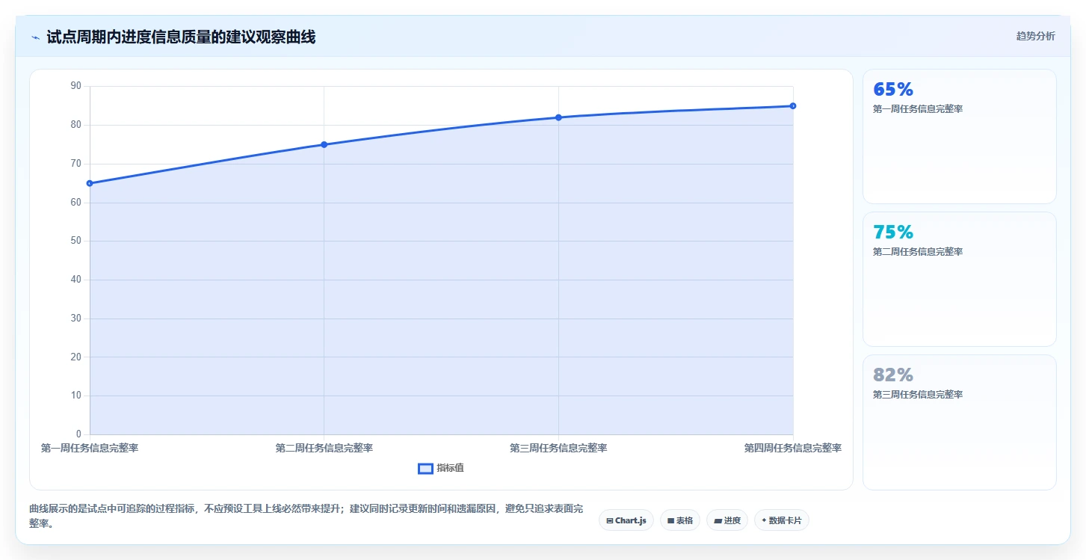The width and height of the screenshot is (1086, 560).
Task: Click x-axis label 第二周任务信息完整率
Action: coord(324,448)
